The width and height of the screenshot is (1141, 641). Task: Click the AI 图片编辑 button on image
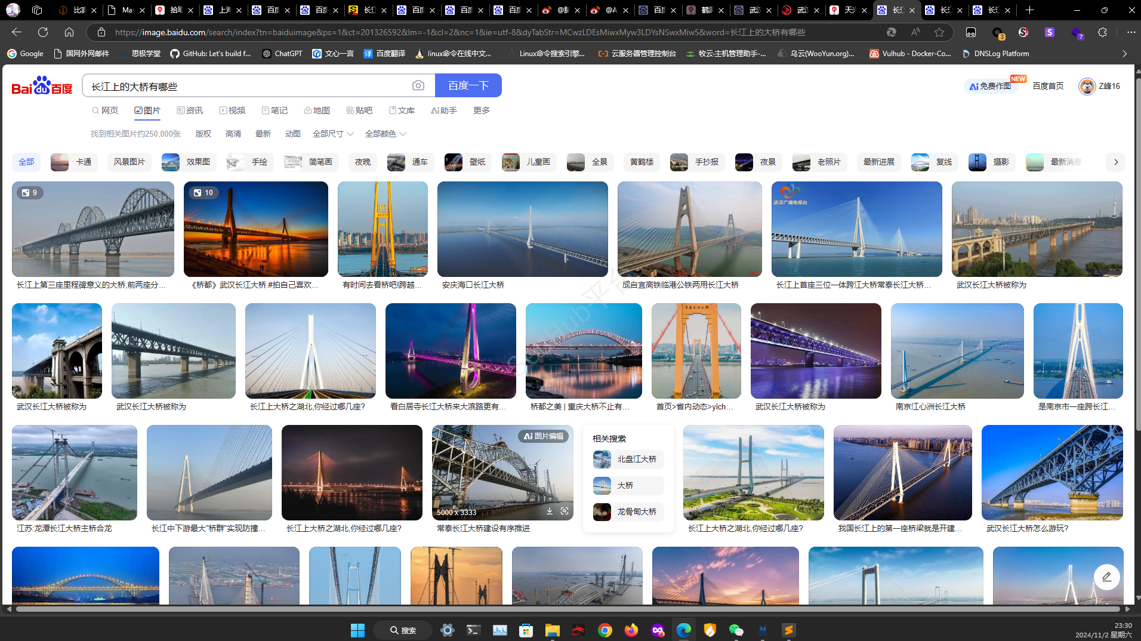tap(544, 436)
